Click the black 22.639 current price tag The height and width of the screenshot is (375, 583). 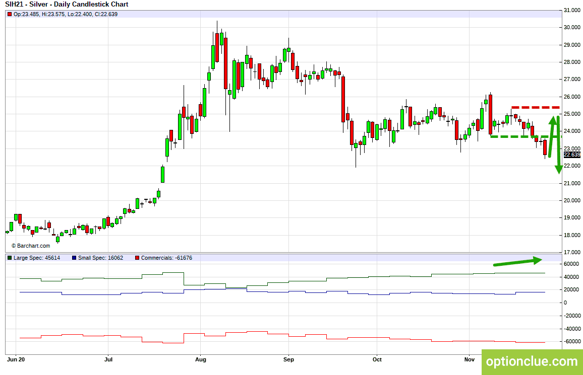click(x=572, y=155)
